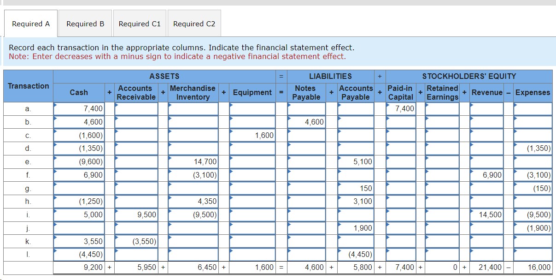Select the Required C2 tab

point(194,23)
